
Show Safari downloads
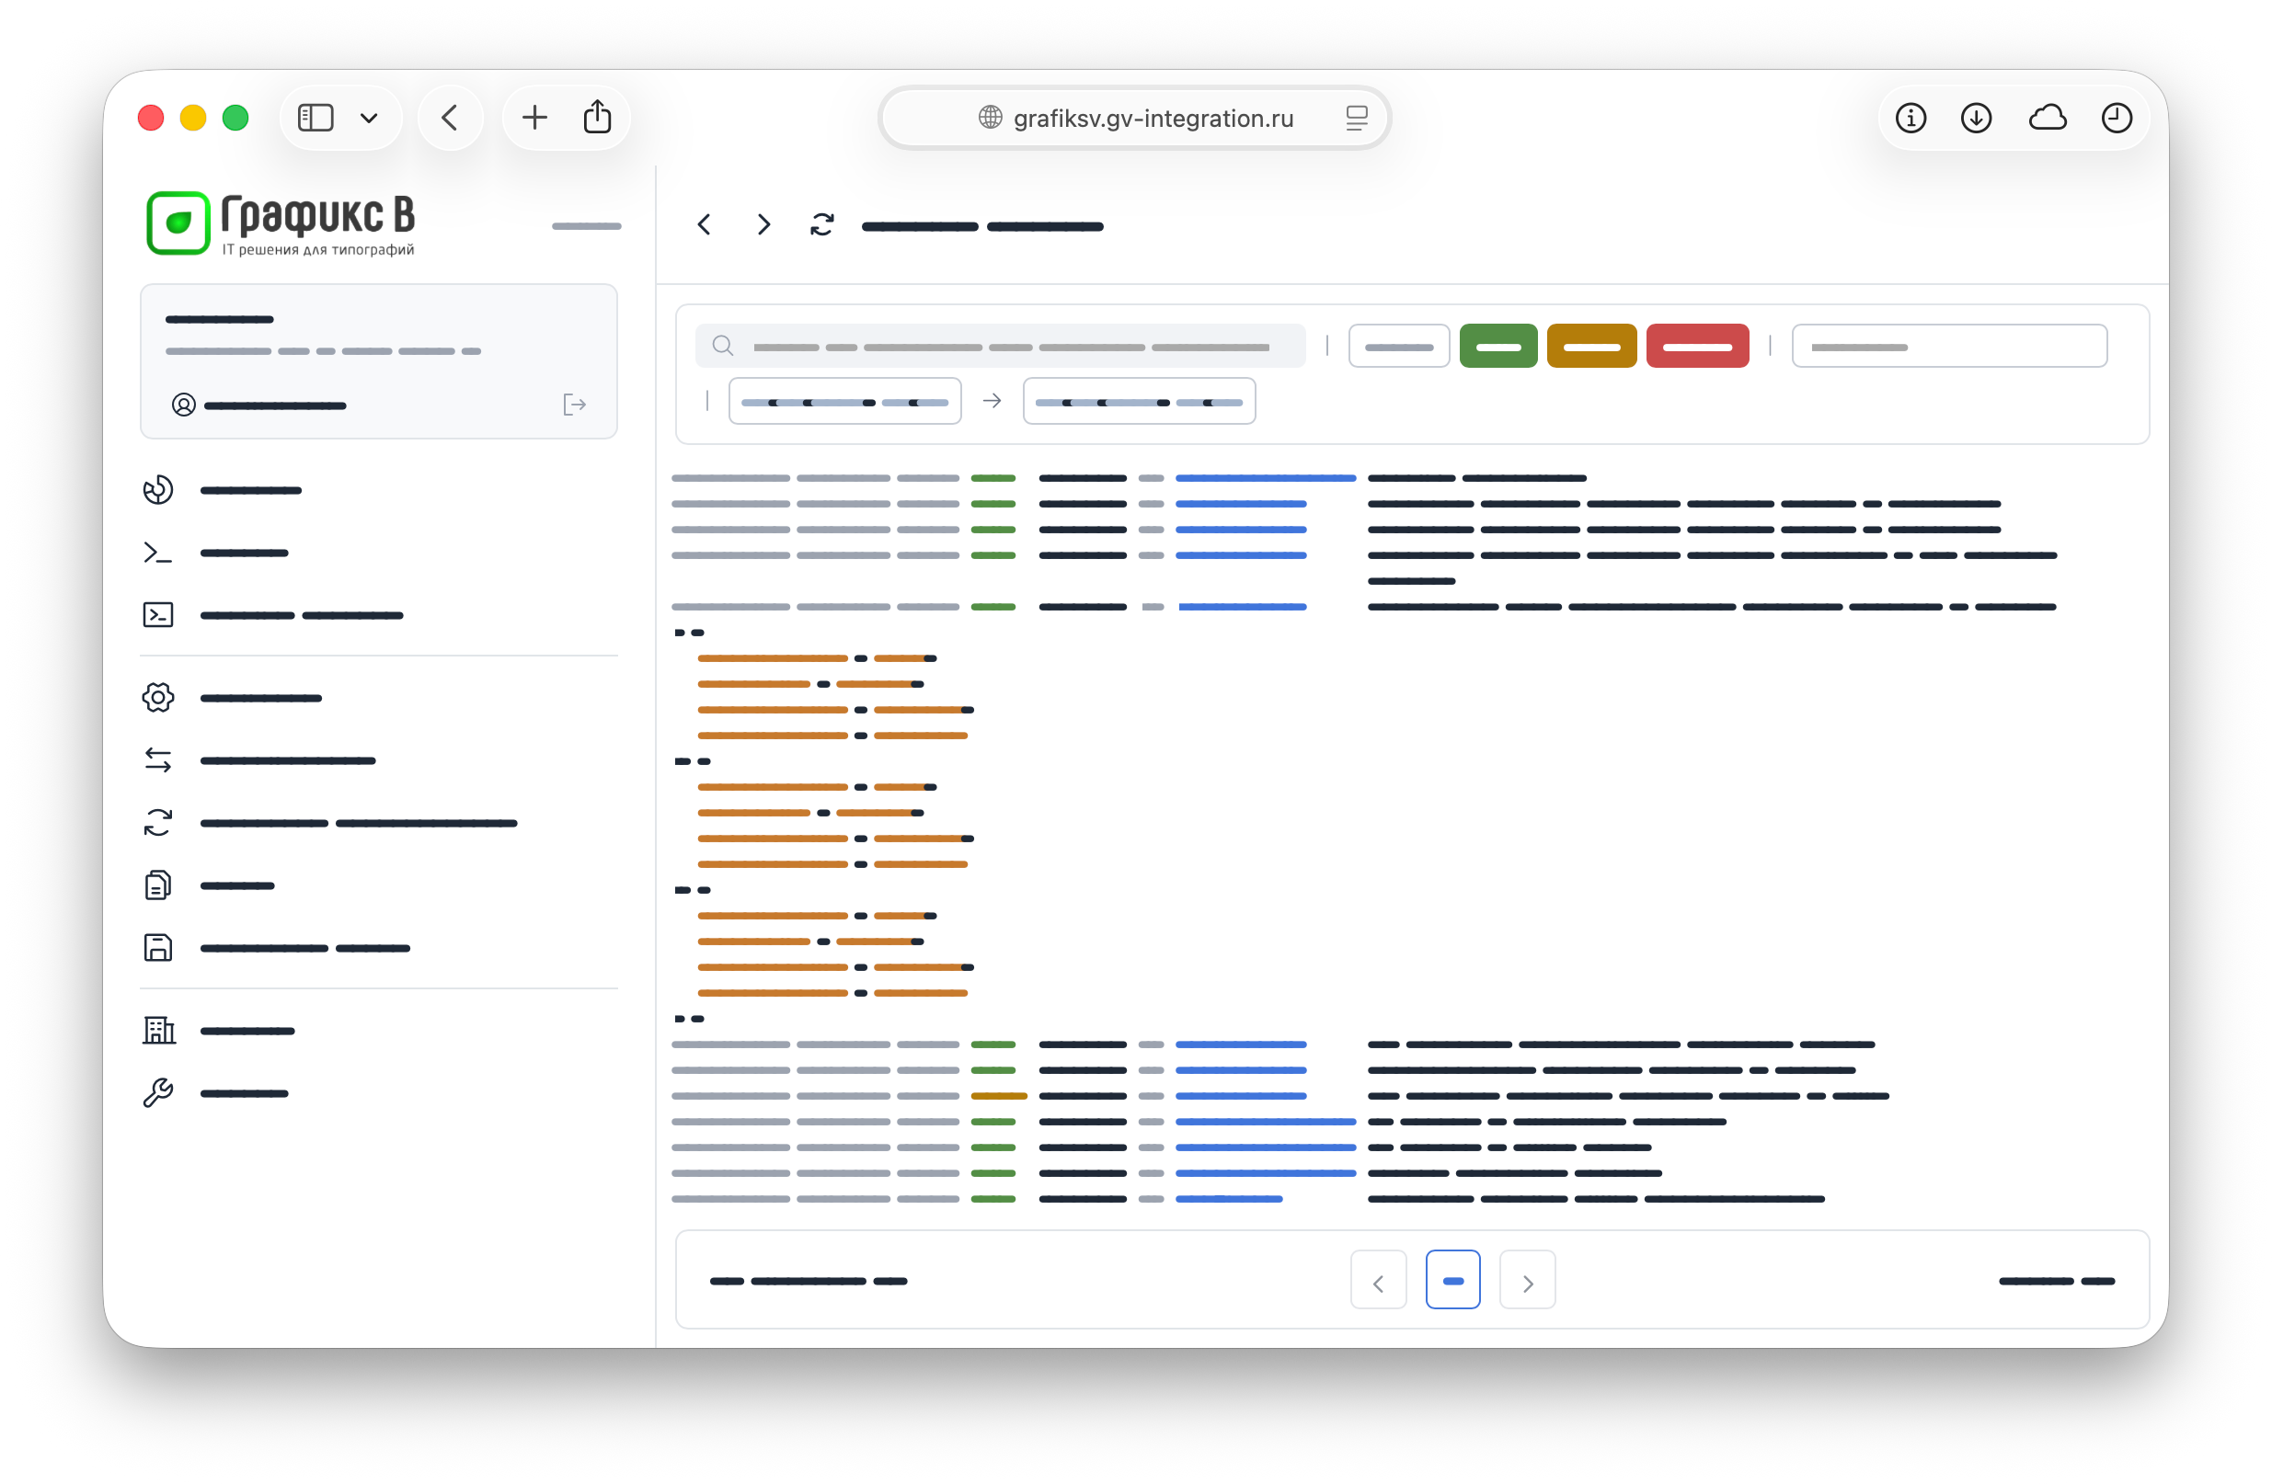[x=1977, y=118]
